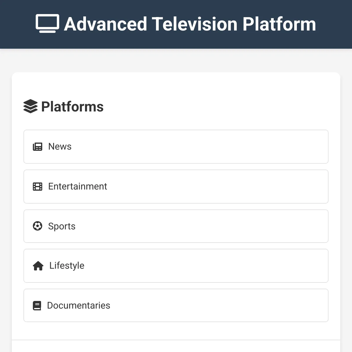The width and height of the screenshot is (352, 352).
Task: Click the film strip Entertainment icon
Action: [x=38, y=187]
